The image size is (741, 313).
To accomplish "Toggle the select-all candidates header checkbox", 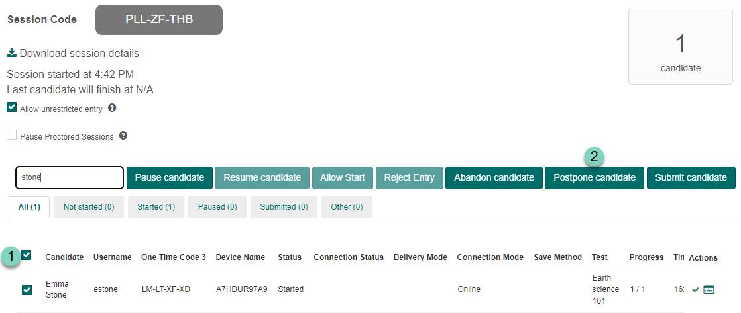I will pos(27,255).
